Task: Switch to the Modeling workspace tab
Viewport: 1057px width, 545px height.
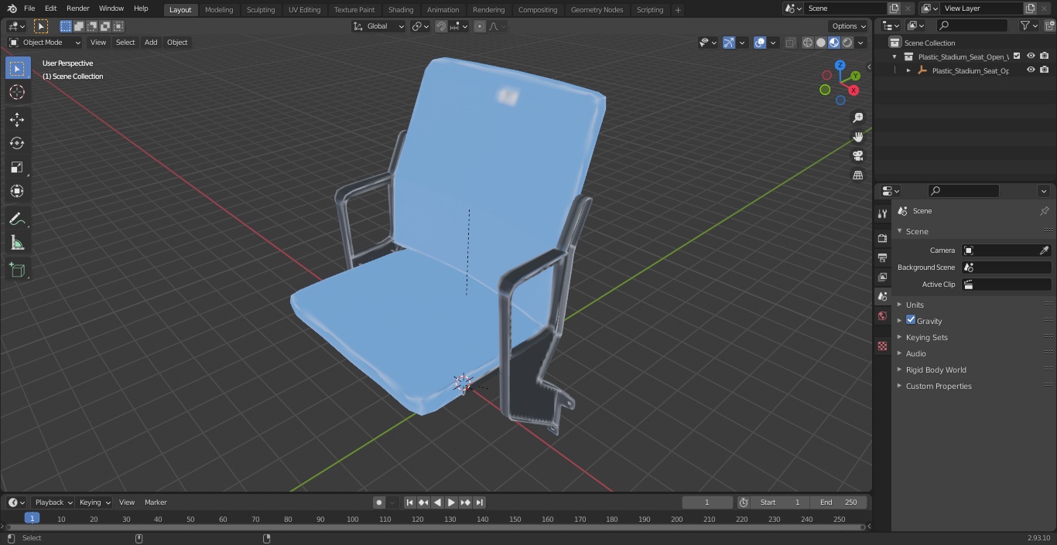Action: (x=219, y=9)
